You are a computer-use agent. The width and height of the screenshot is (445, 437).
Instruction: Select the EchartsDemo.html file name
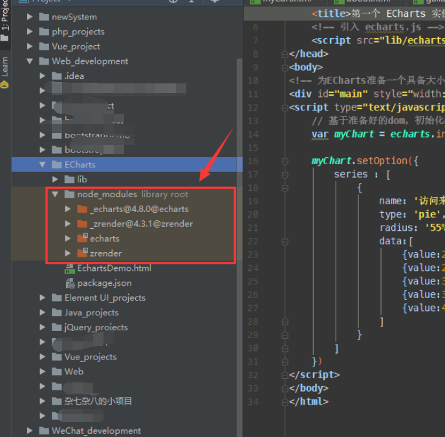coord(114,268)
